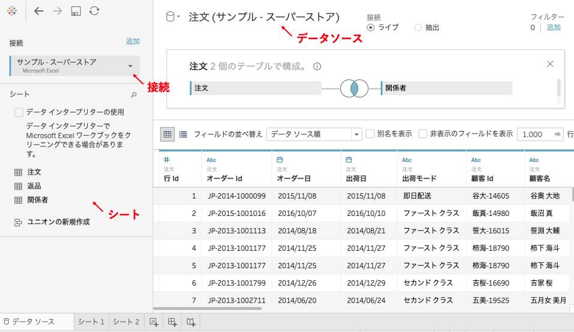The height and width of the screenshot is (332, 574).
Task: Toggle the 非表示のフィールドを表示 checkbox
Action: (x=423, y=134)
